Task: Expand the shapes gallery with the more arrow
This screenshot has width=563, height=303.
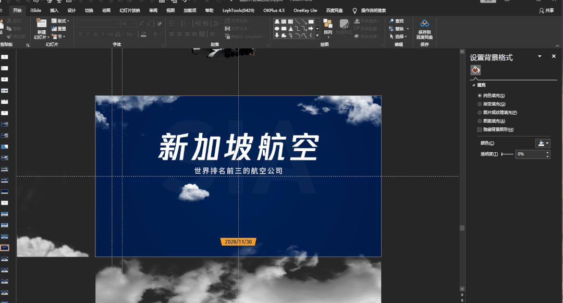Action: [317, 35]
